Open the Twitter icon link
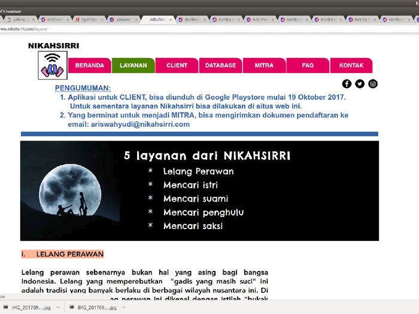 pos(360,84)
